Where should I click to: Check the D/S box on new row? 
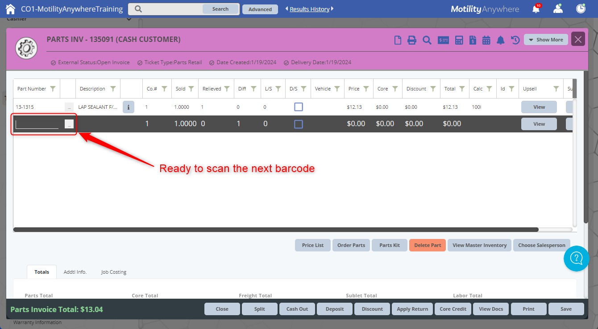pyautogui.click(x=299, y=124)
